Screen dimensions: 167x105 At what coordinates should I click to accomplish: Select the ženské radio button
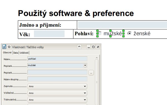click(x=129, y=33)
